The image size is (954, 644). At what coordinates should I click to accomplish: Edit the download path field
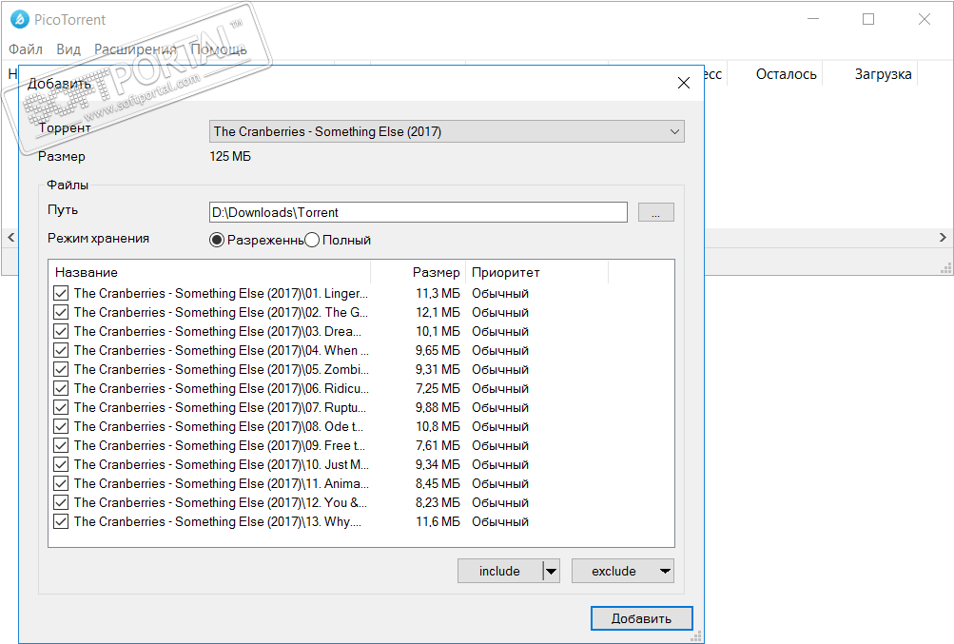click(x=418, y=212)
